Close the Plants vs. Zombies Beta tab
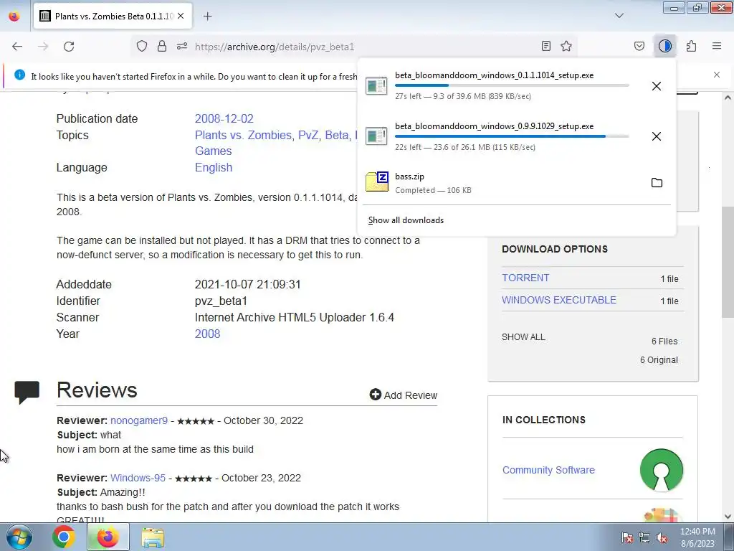 coord(181,16)
